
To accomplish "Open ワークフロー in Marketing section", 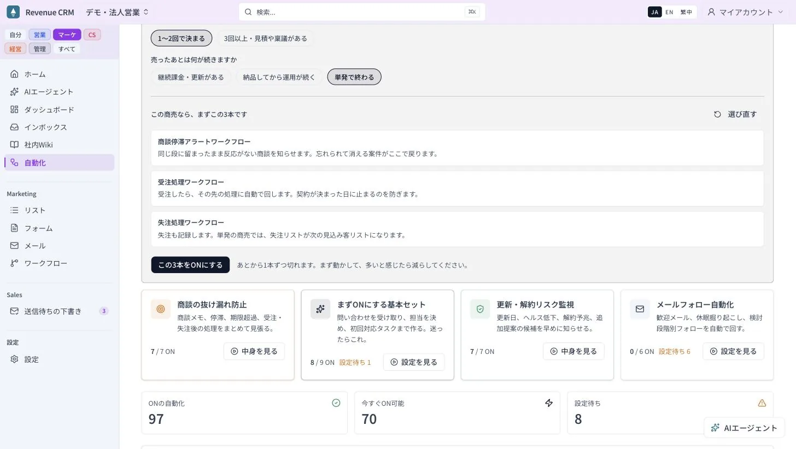I will (59, 263).
